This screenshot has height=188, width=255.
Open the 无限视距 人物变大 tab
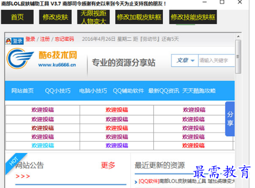tap(93, 17)
